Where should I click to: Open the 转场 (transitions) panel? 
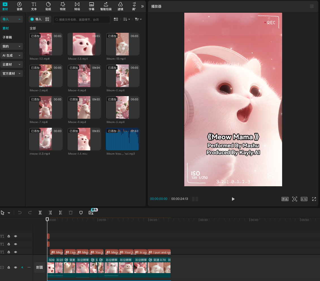click(x=77, y=6)
